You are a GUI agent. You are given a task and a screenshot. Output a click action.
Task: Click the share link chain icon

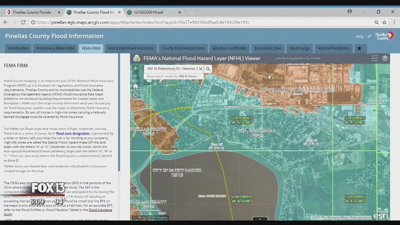coord(369,36)
